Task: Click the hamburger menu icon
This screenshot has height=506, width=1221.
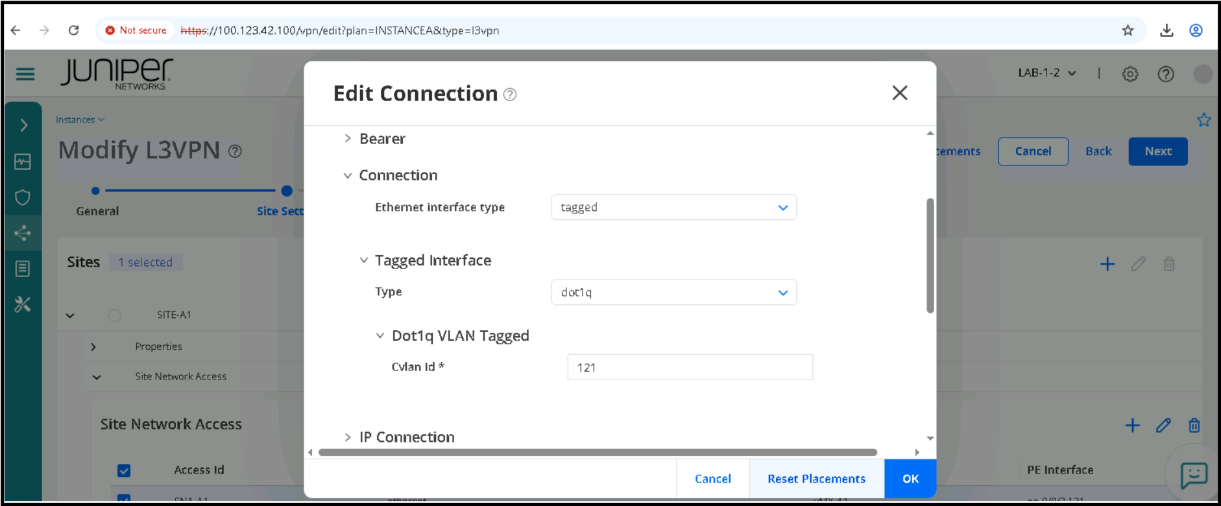Action: 25,74
